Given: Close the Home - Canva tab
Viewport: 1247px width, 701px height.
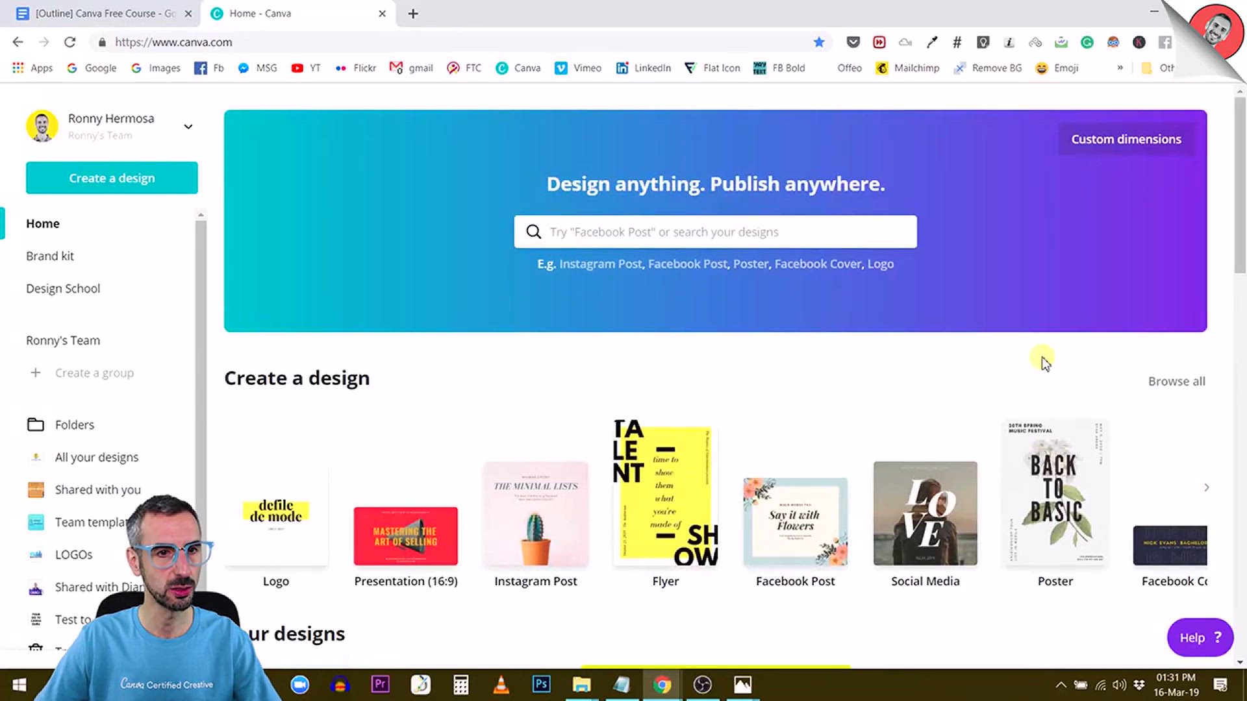Looking at the screenshot, I should pyautogui.click(x=382, y=14).
